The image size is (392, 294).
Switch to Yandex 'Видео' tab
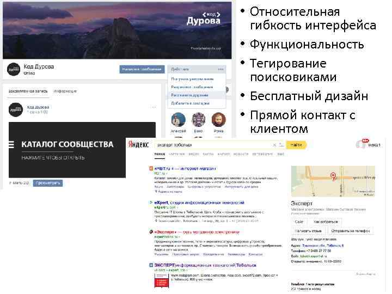pos(194,154)
